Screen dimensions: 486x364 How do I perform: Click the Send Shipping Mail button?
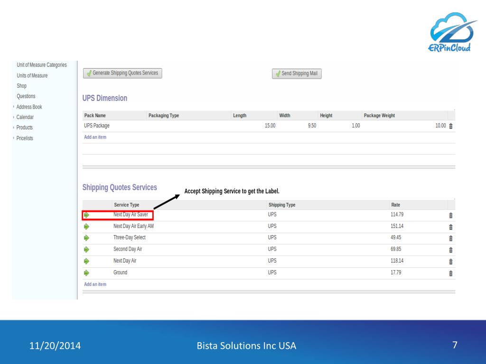pyautogui.click(x=297, y=73)
